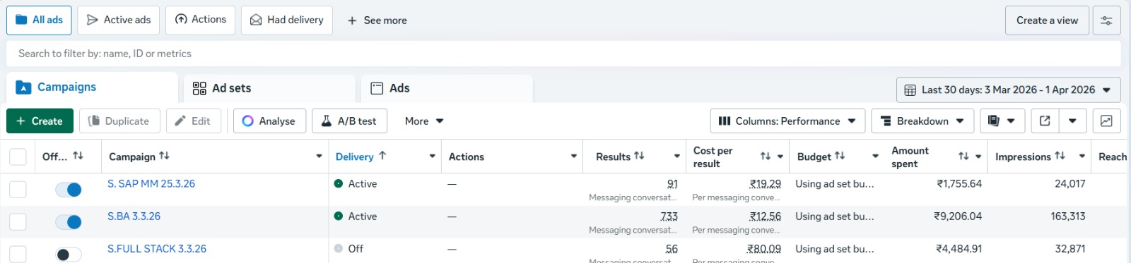Click the charts icon beside export

(1106, 121)
